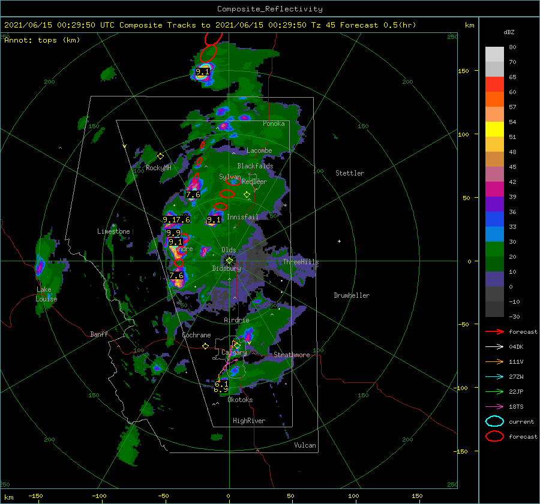The image size is (540, 504).
Task: Select the bright green 30 dBZ swatch
Action: 494,249
